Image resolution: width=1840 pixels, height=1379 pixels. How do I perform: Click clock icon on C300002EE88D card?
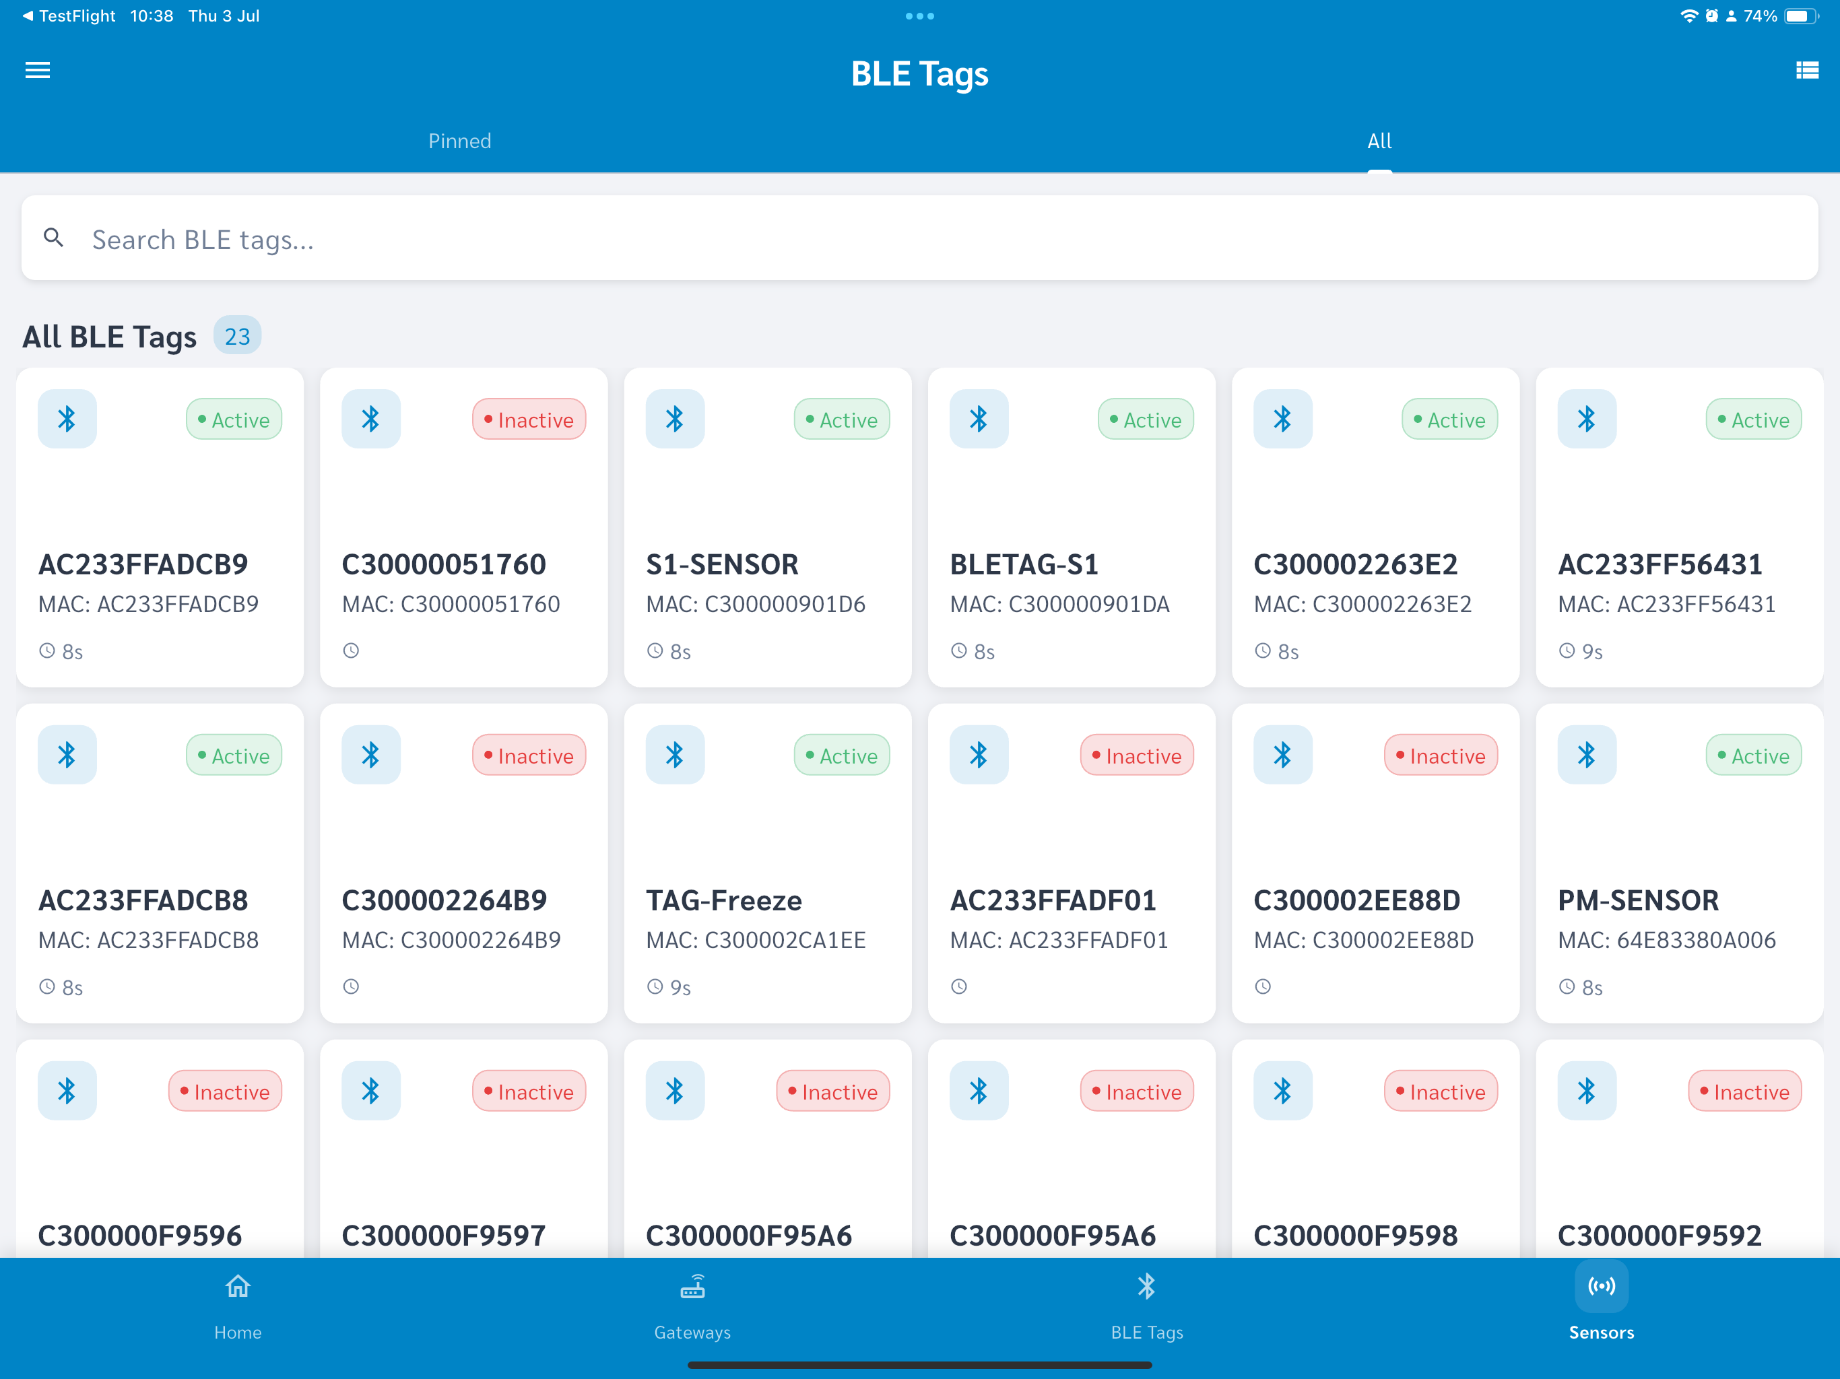(x=1263, y=987)
